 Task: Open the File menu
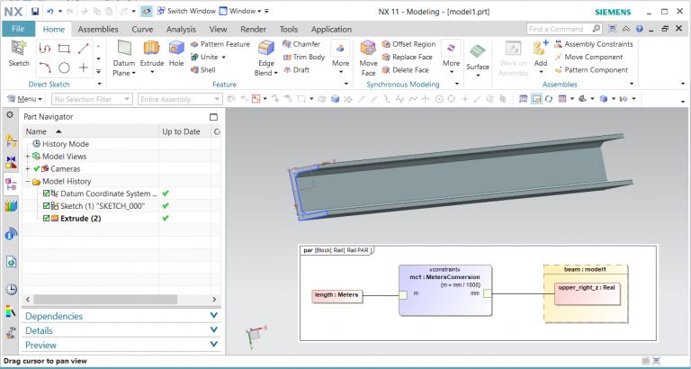(x=18, y=29)
